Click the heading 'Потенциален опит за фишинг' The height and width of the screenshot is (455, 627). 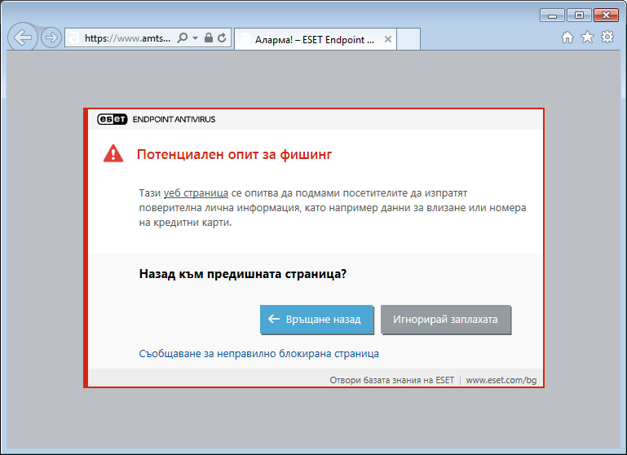[234, 154]
